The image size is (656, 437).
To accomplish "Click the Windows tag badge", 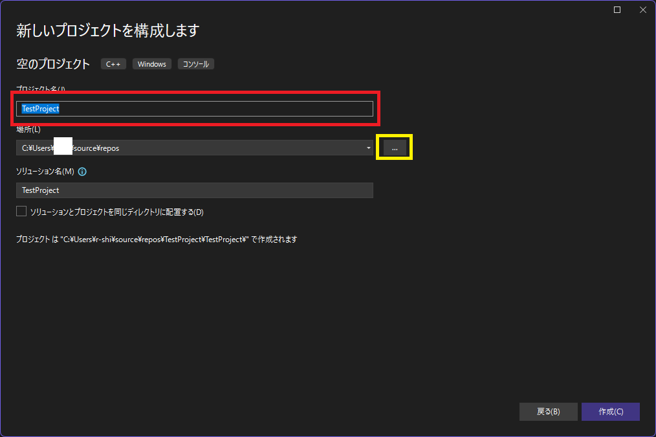I will (x=152, y=64).
